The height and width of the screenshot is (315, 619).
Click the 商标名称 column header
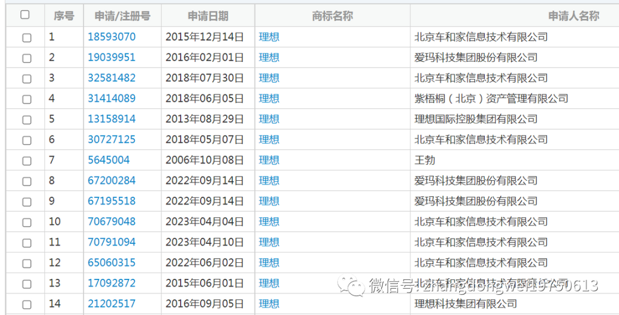[x=332, y=16]
